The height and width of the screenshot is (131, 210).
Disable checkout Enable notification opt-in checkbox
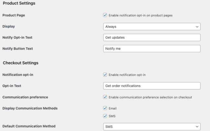[105, 75]
